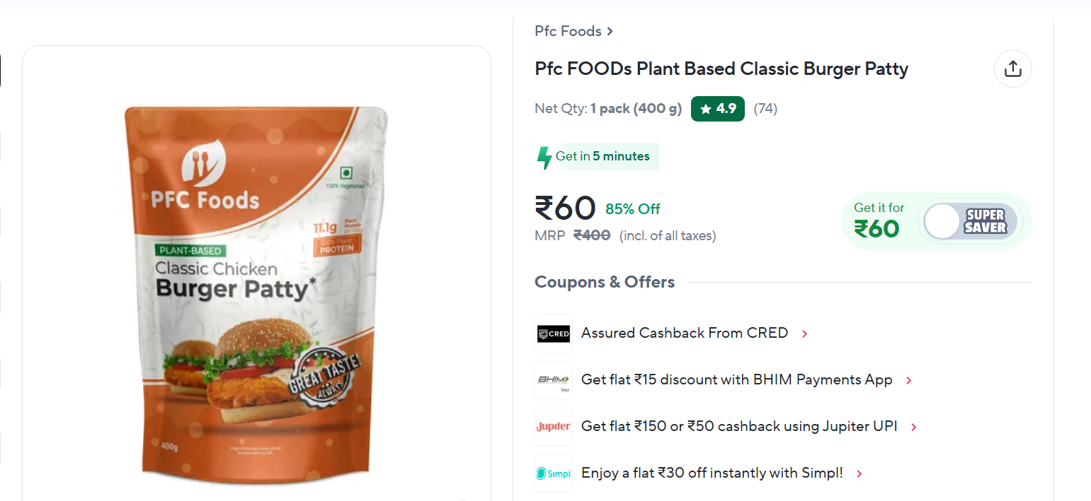Expand the Simpl ₹30 off offer

[x=859, y=473]
